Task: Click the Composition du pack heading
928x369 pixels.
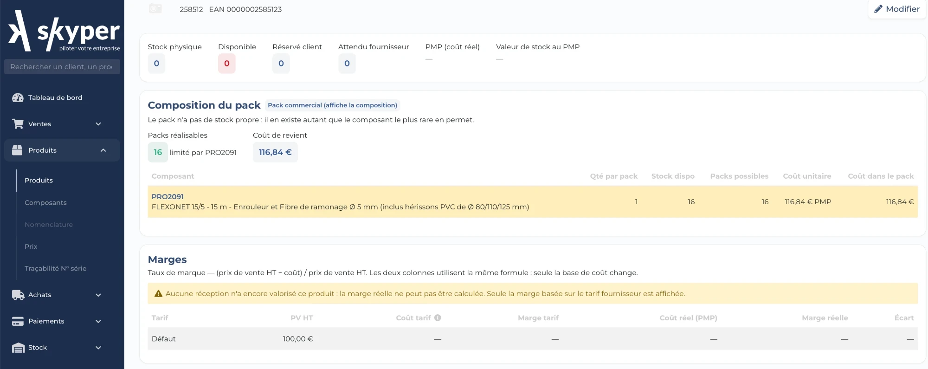Action: 204,105
